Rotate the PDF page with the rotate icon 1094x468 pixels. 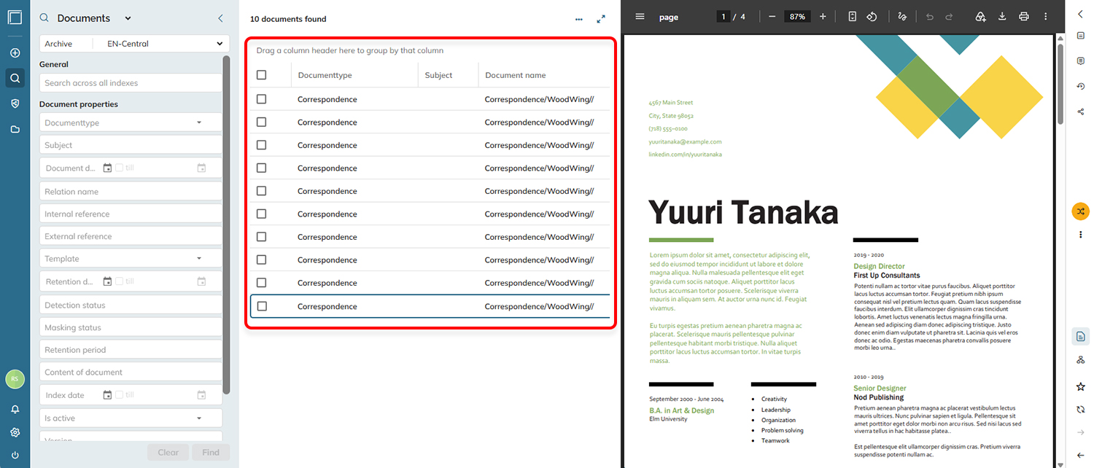[x=872, y=16]
